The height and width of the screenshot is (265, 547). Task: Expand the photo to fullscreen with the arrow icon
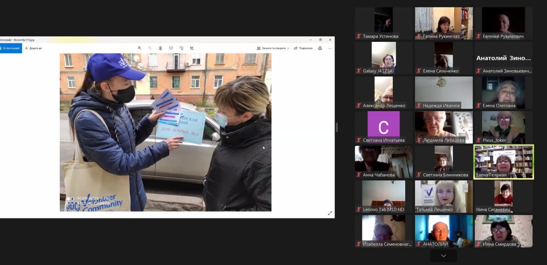click(x=330, y=213)
